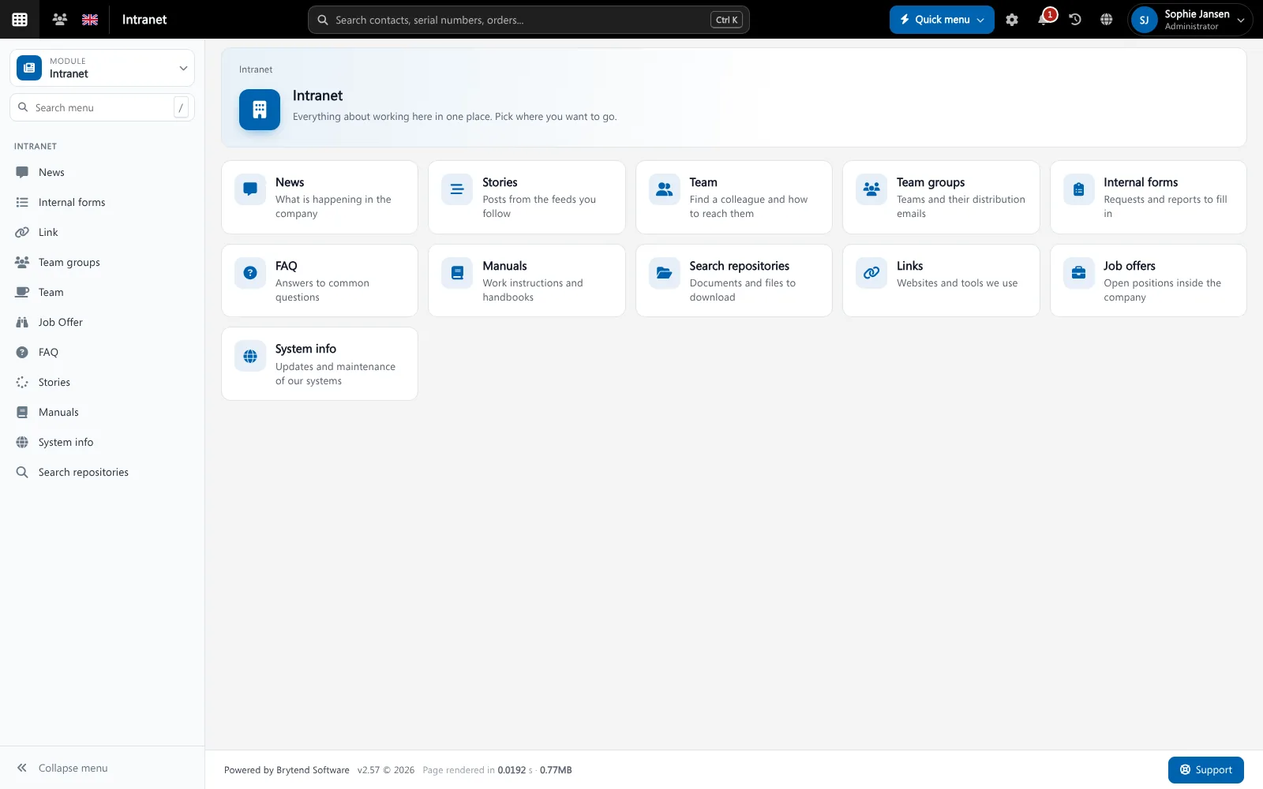Select Search repositories in the sidebar

click(x=102, y=472)
